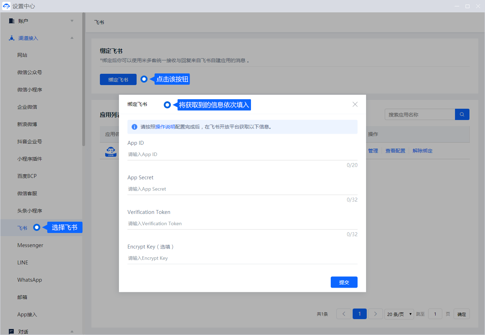Click the 对话 chat icon in sidebar
The height and width of the screenshot is (335, 485).
(12, 331)
